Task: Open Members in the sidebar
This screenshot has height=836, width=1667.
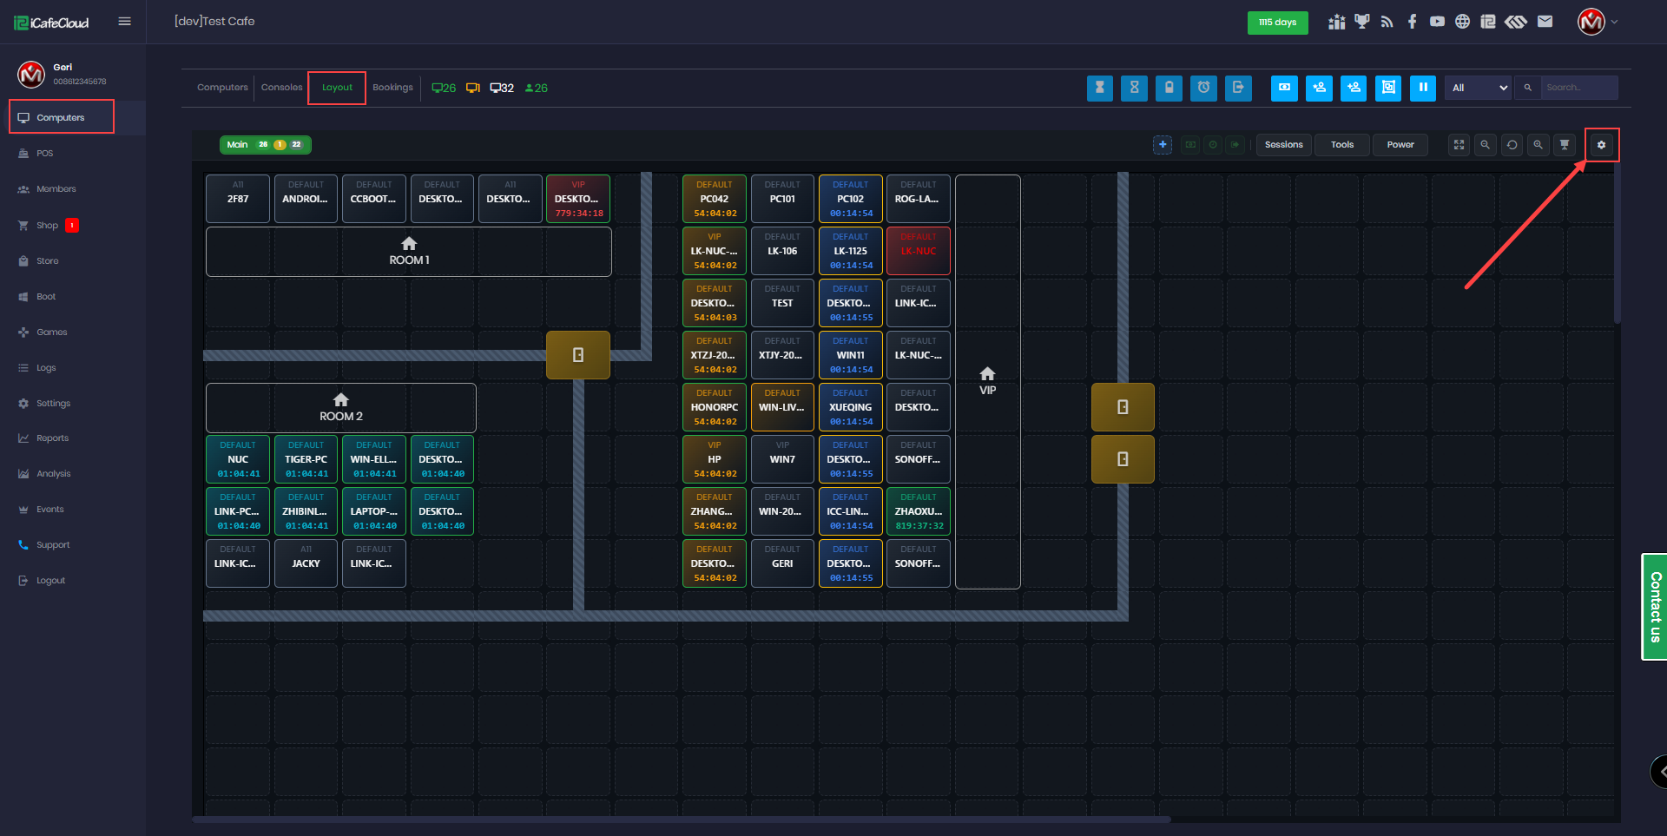Action: 56,189
